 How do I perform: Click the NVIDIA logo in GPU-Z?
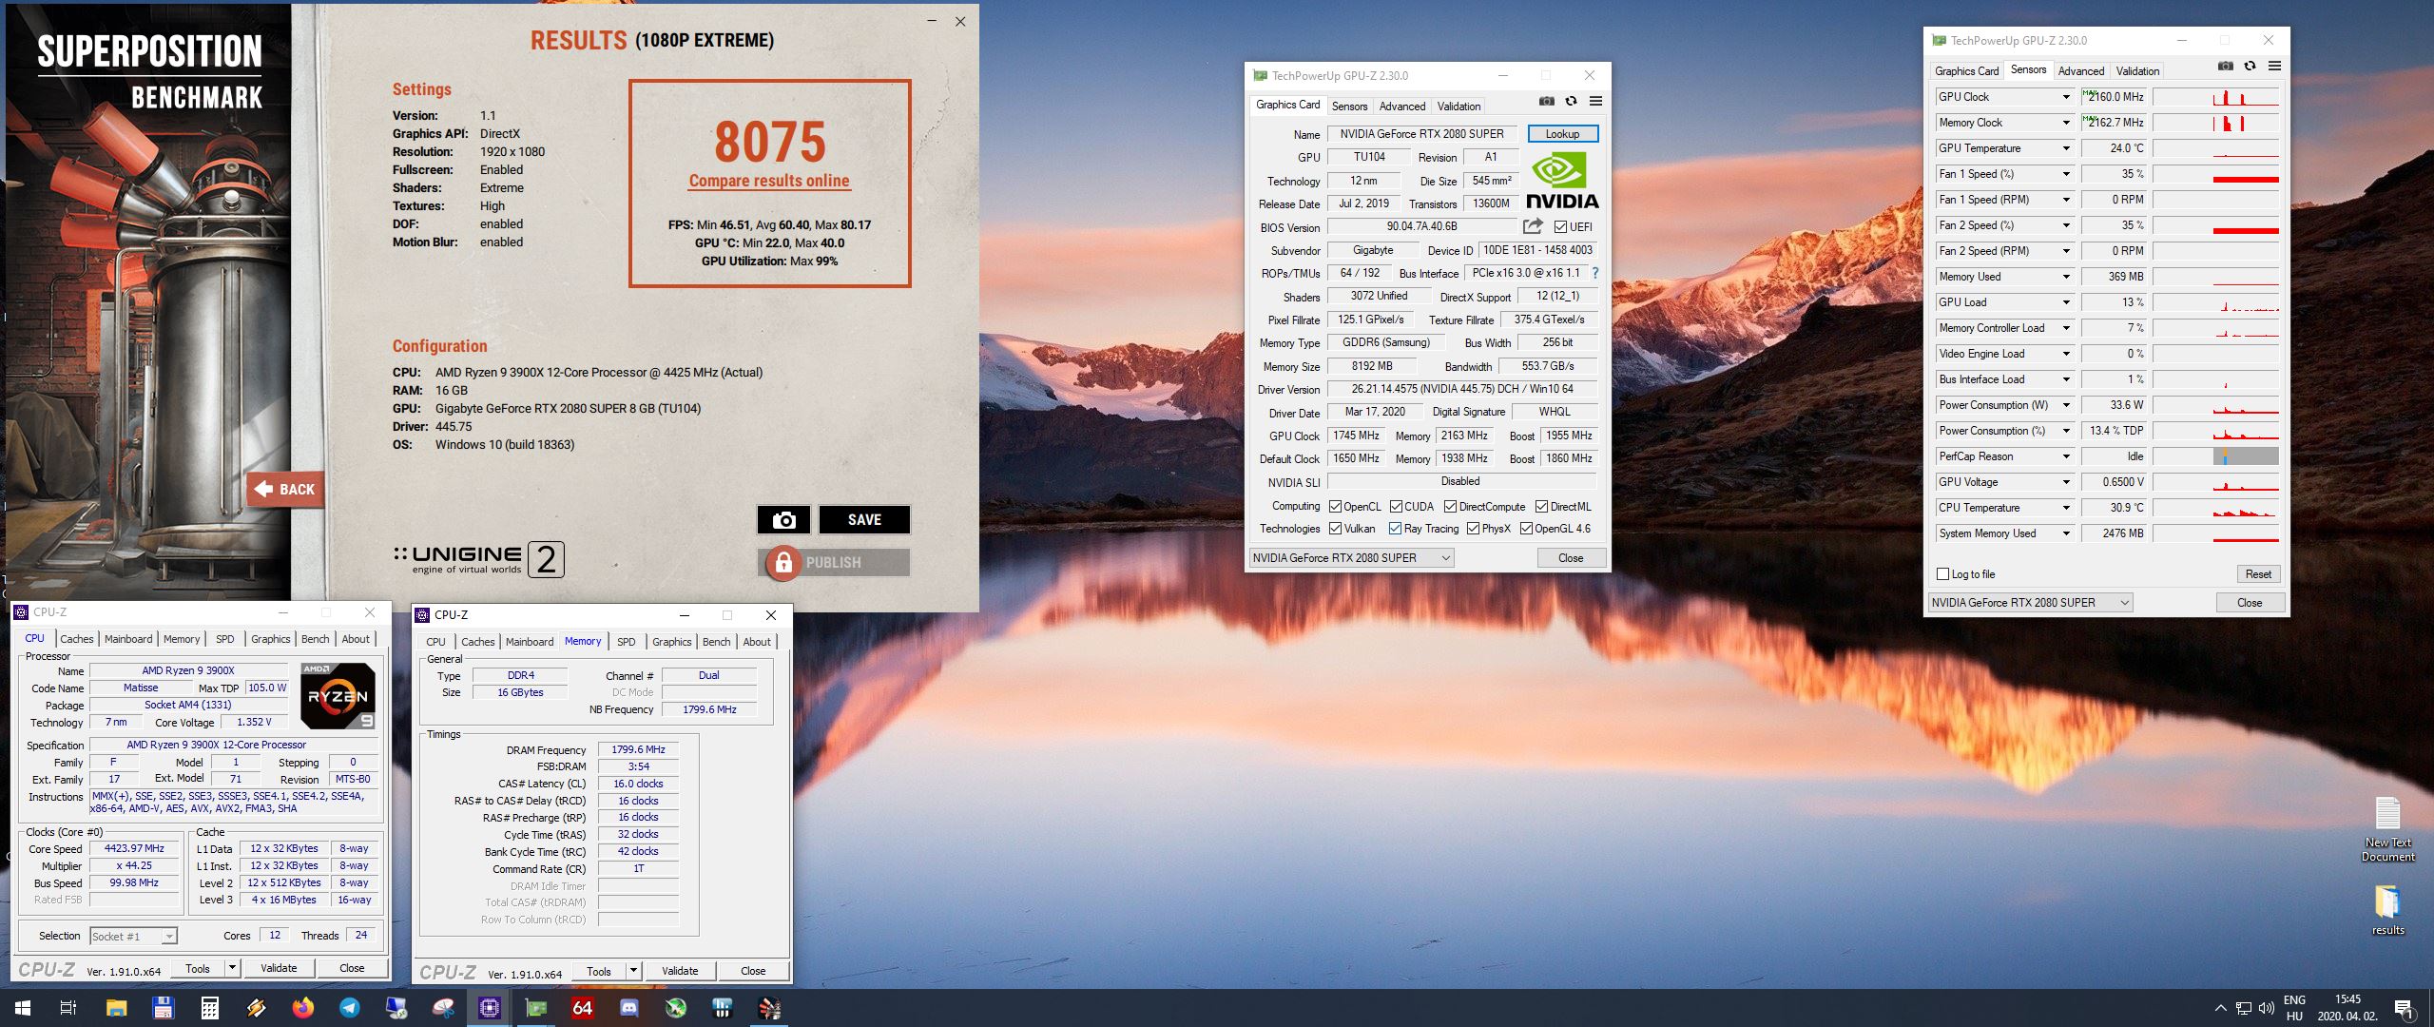click(1562, 181)
